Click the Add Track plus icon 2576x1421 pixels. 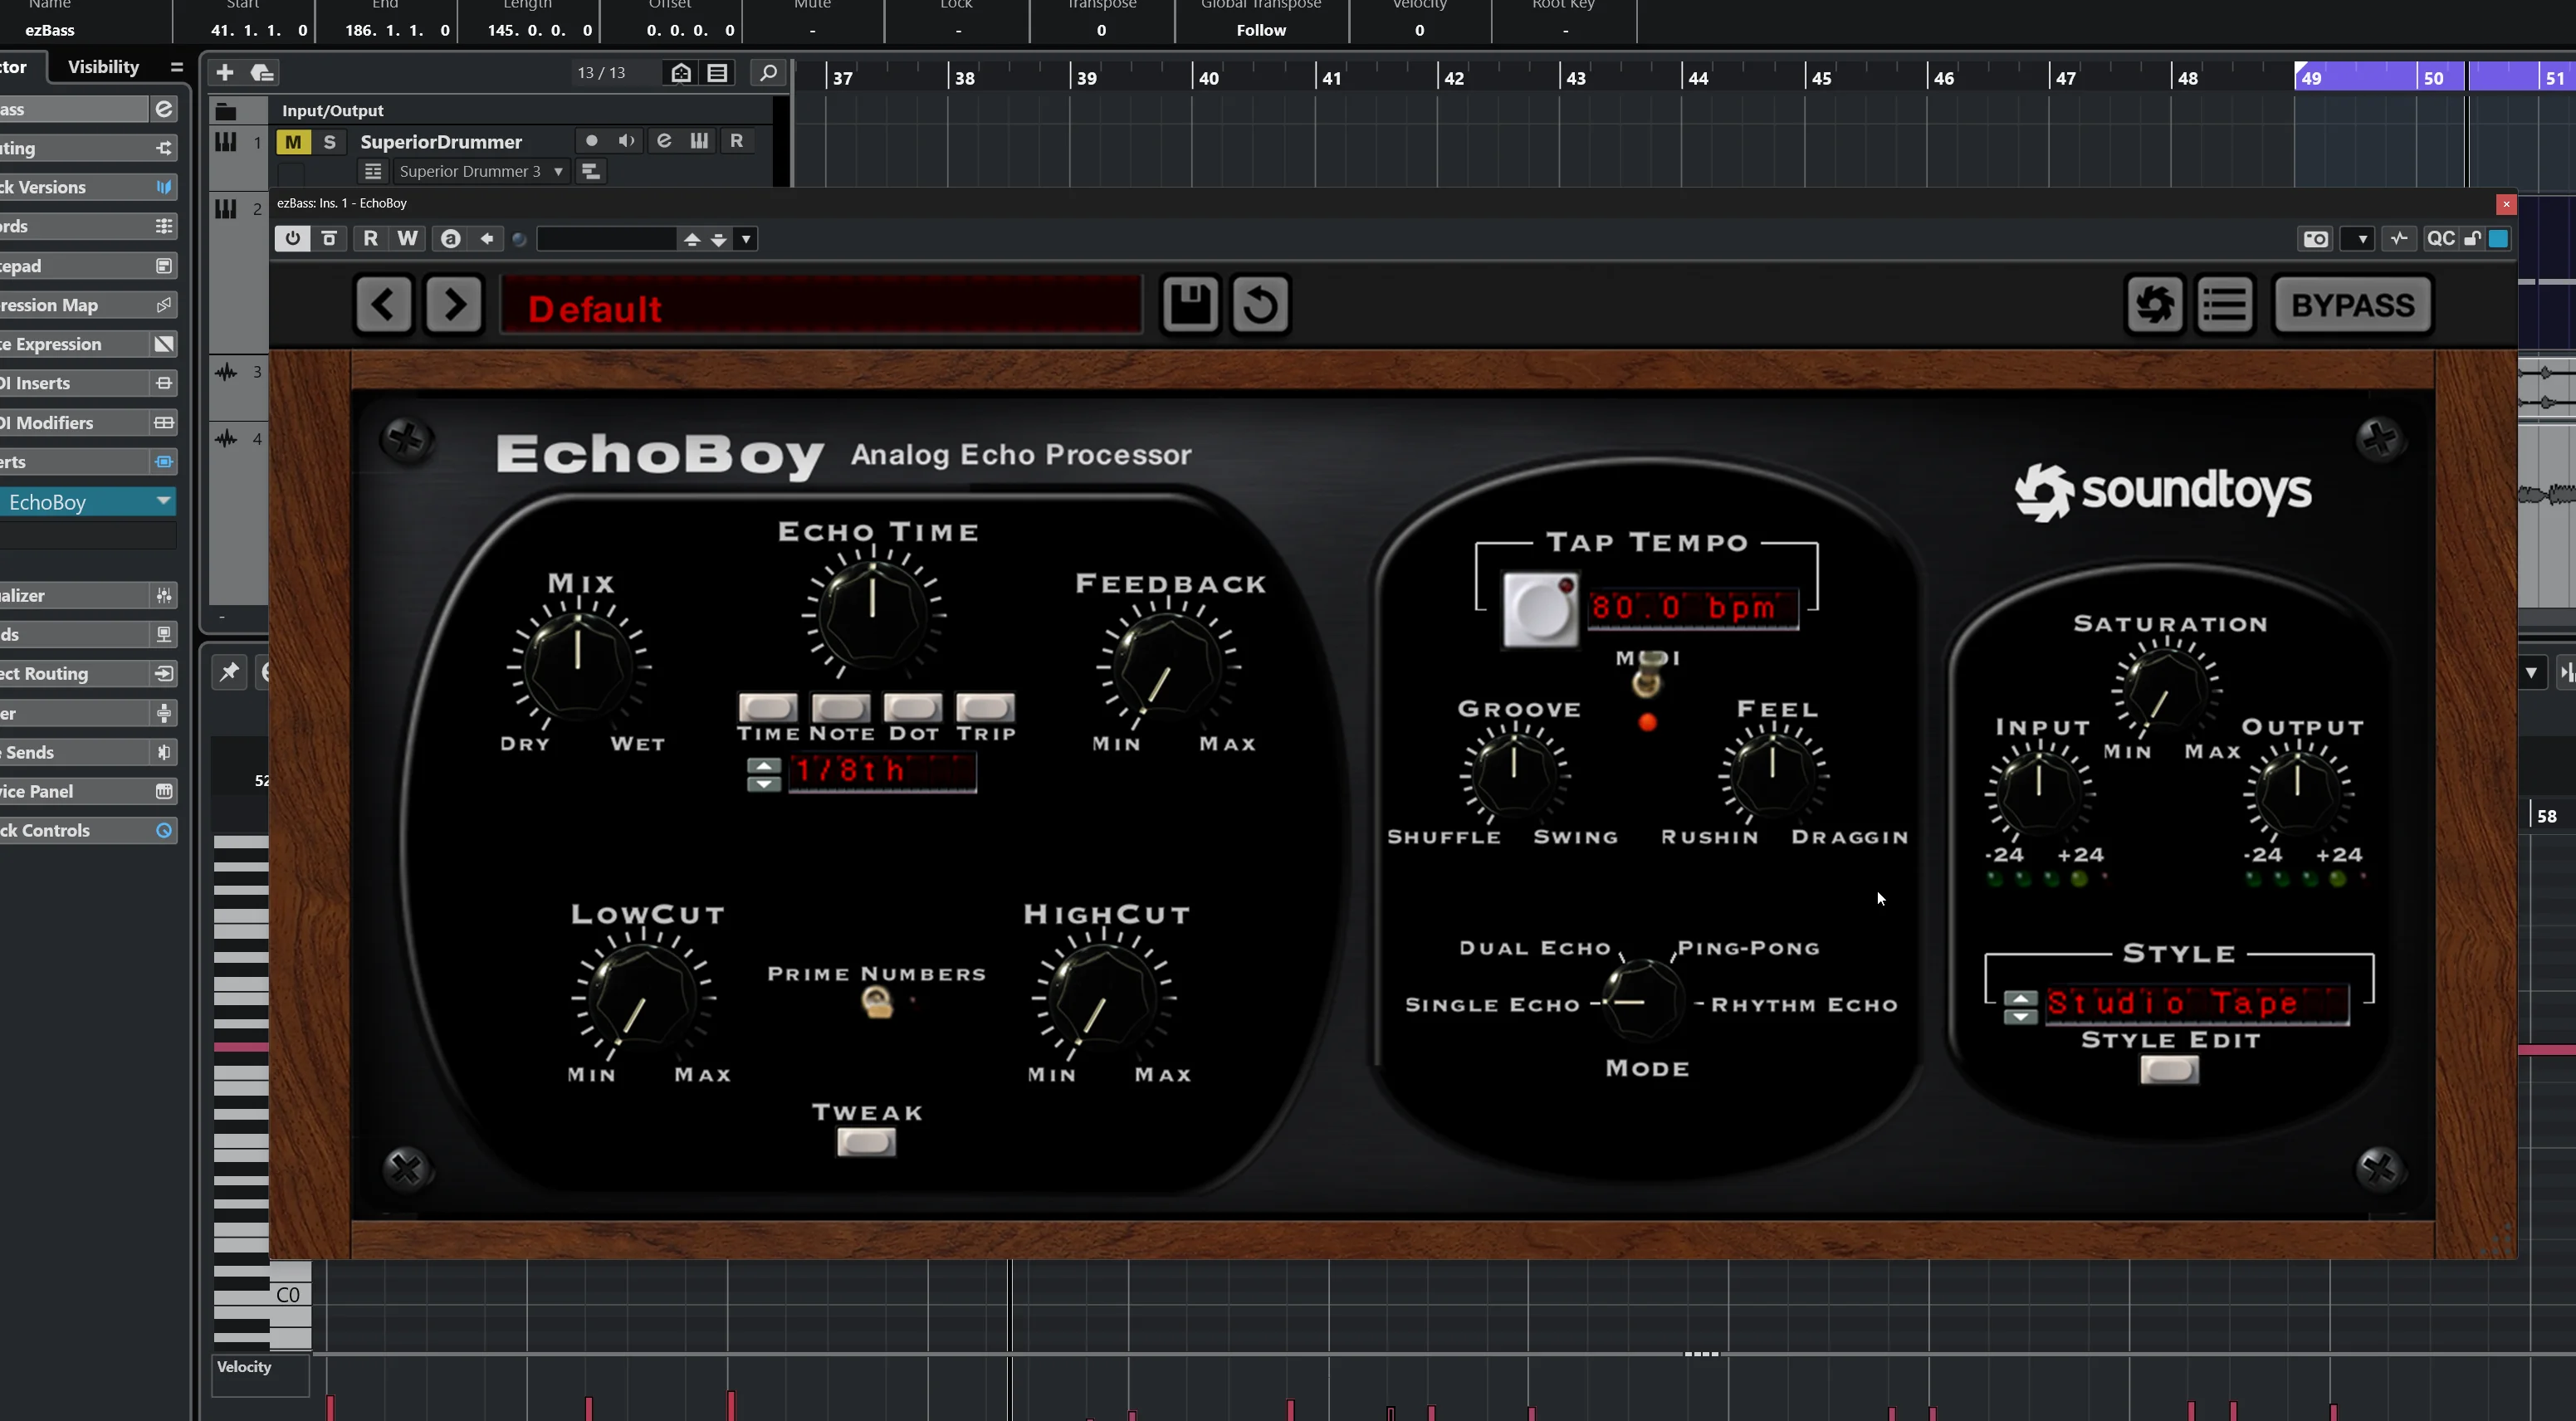click(x=225, y=73)
